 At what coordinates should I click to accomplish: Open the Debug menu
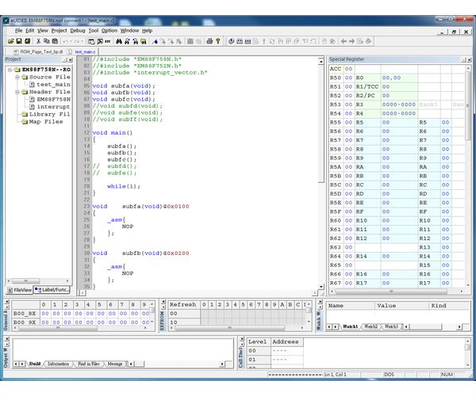click(77, 30)
